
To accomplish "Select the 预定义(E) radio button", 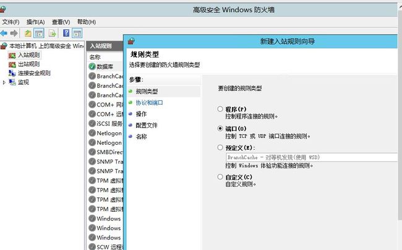I will click(x=220, y=147).
